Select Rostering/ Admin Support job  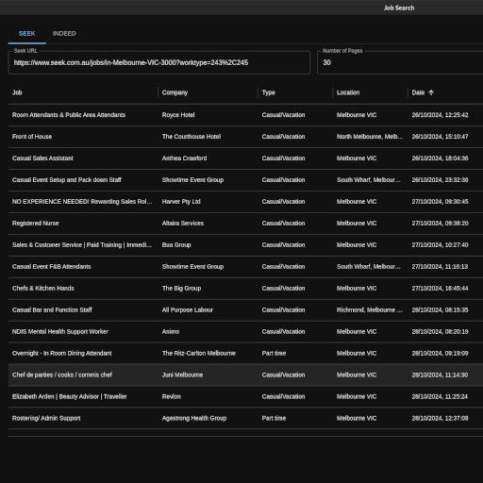click(x=46, y=418)
